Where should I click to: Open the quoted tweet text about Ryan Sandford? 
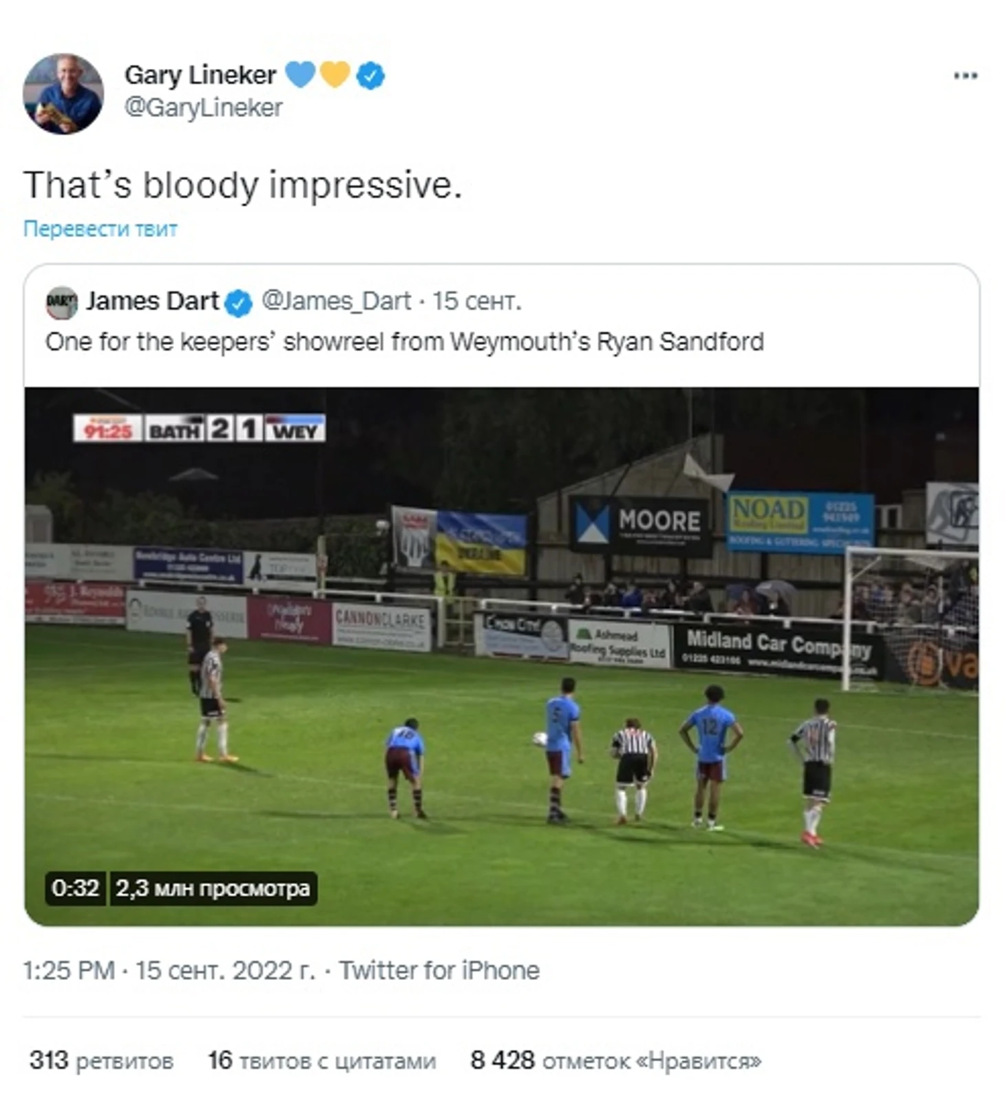404,342
